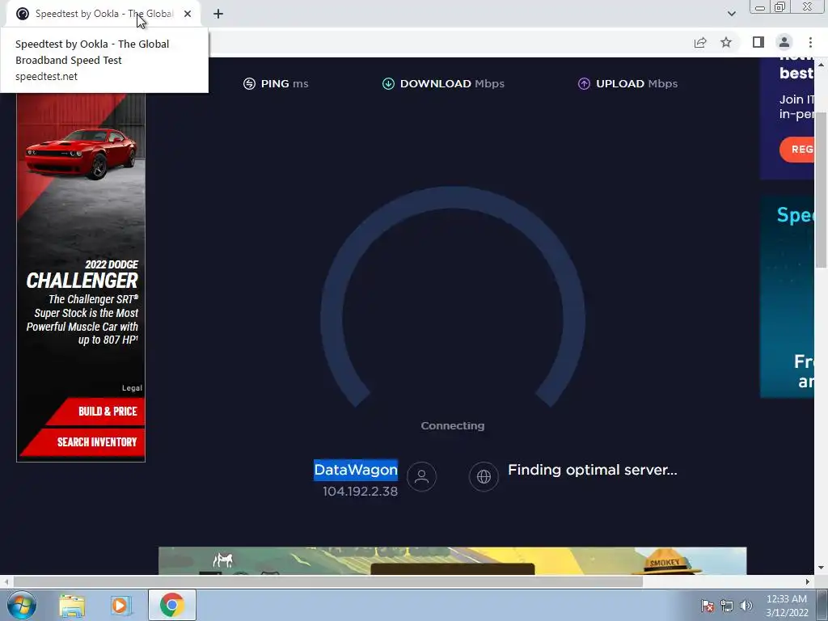828x621 pixels.
Task: Click the IP address 104.192.2.38
Action: (360, 491)
